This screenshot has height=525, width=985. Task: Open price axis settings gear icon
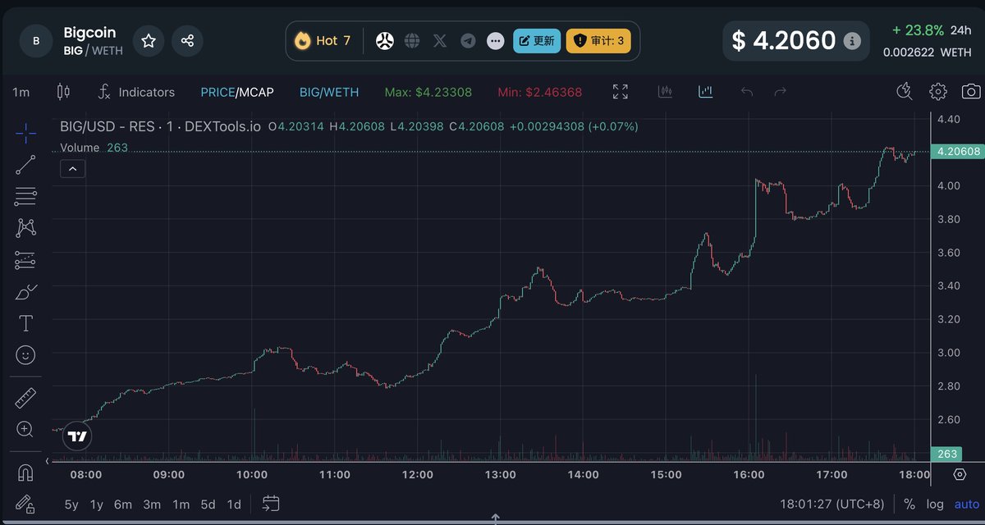[960, 474]
